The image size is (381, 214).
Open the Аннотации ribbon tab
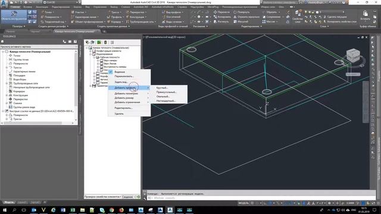point(42,7)
